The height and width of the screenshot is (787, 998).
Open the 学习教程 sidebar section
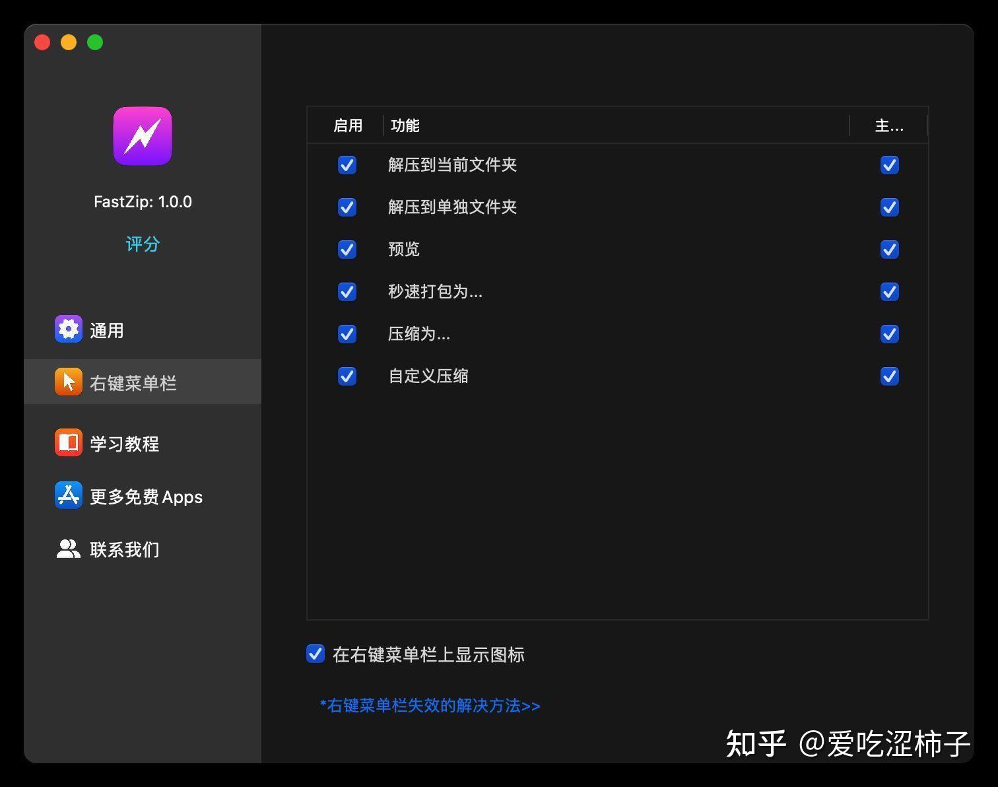tap(125, 443)
